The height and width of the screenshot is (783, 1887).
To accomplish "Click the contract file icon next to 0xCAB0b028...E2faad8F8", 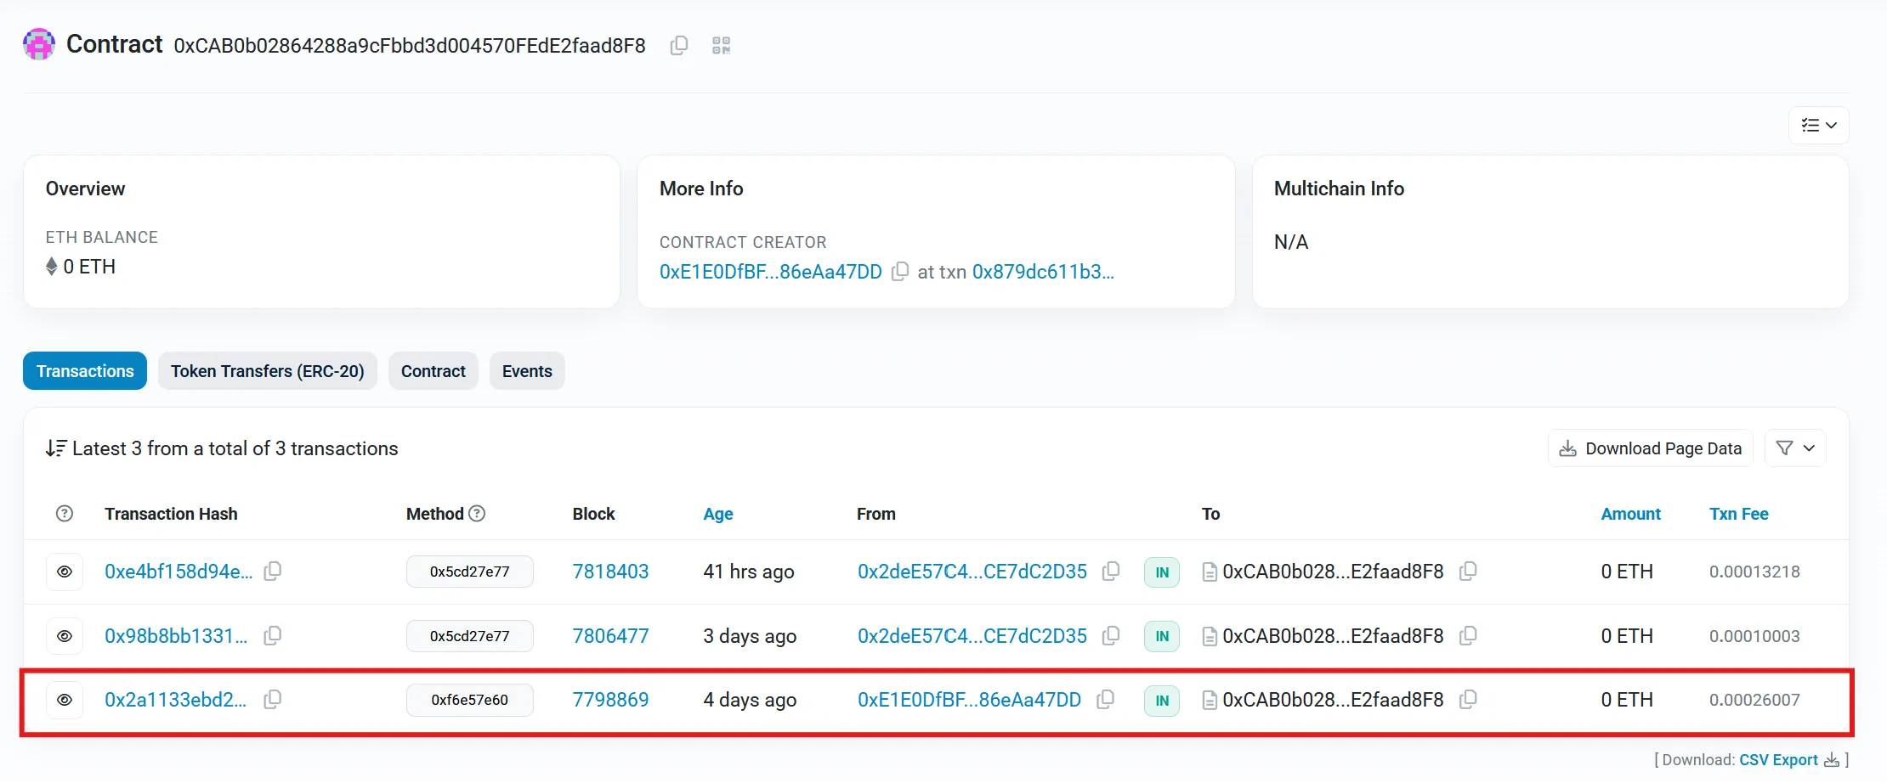I will pos(1209,700).
